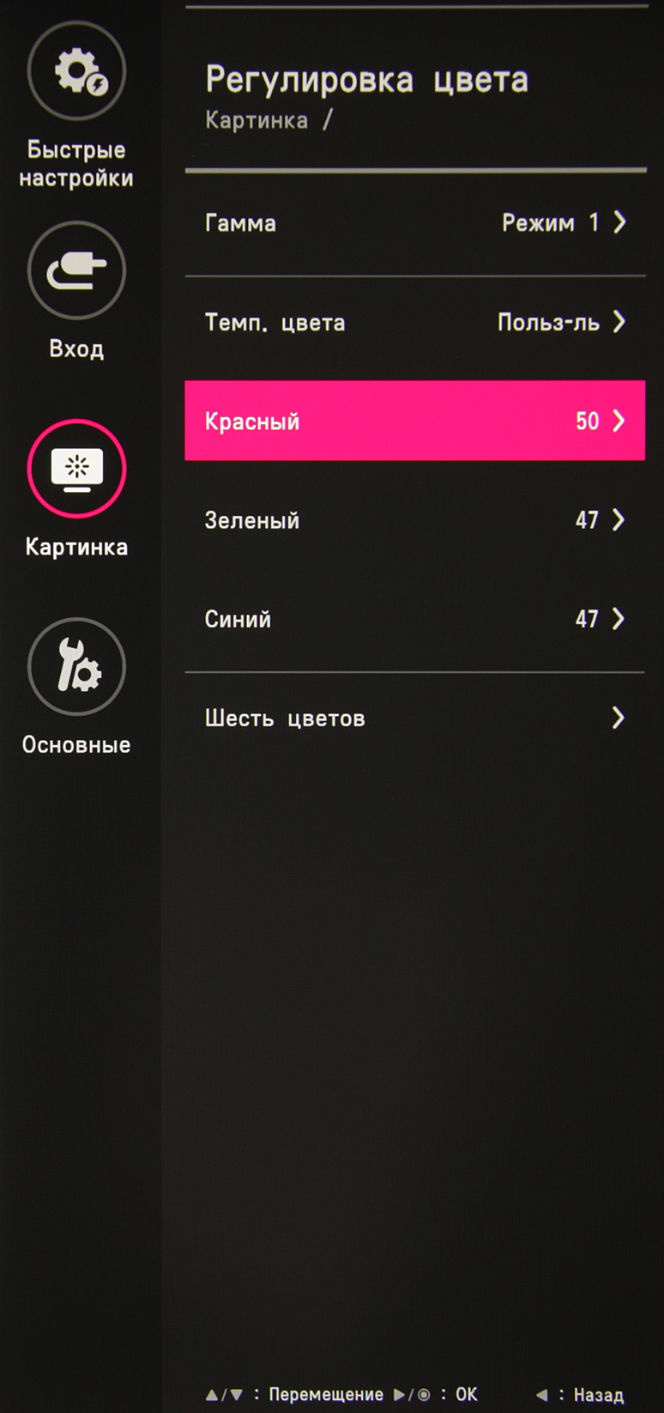Open the Шесть цветов item
Viewport: 664px width, 1413px height.
(415, 719)
